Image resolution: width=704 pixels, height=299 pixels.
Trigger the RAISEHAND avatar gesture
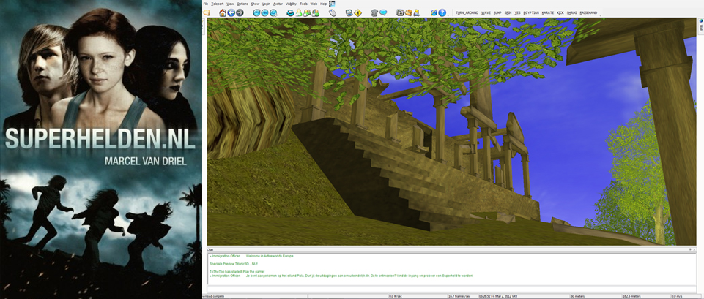[588, 13]
